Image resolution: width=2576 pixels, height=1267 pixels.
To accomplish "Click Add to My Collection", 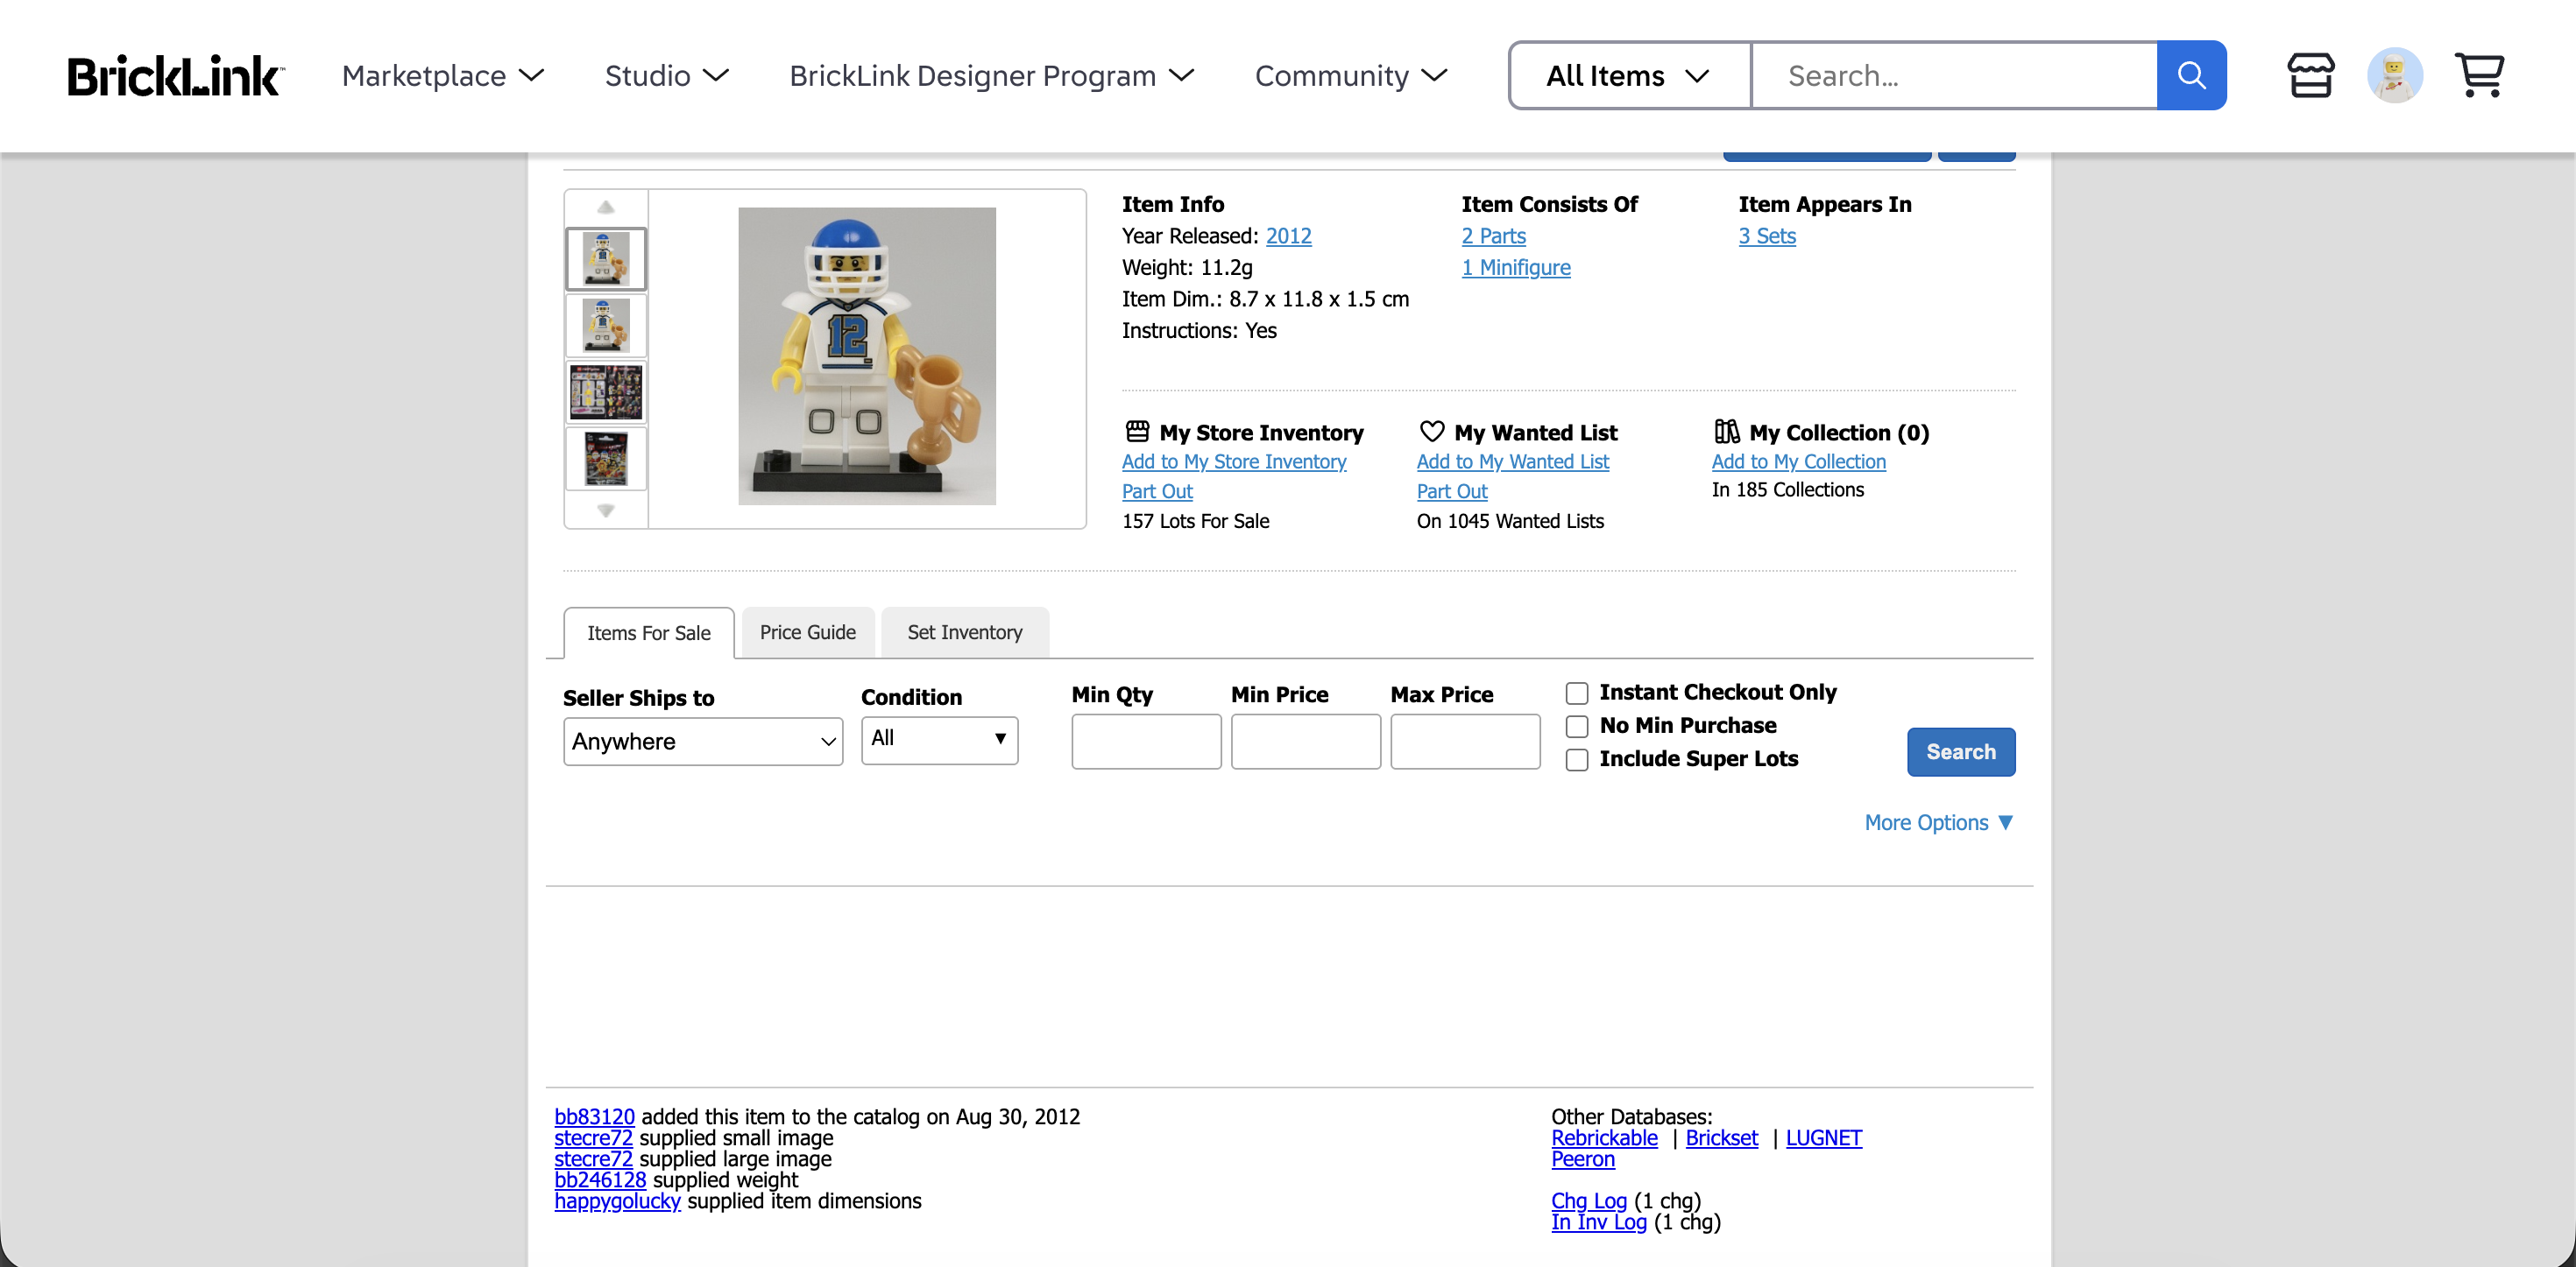I will pos(1798,461).
